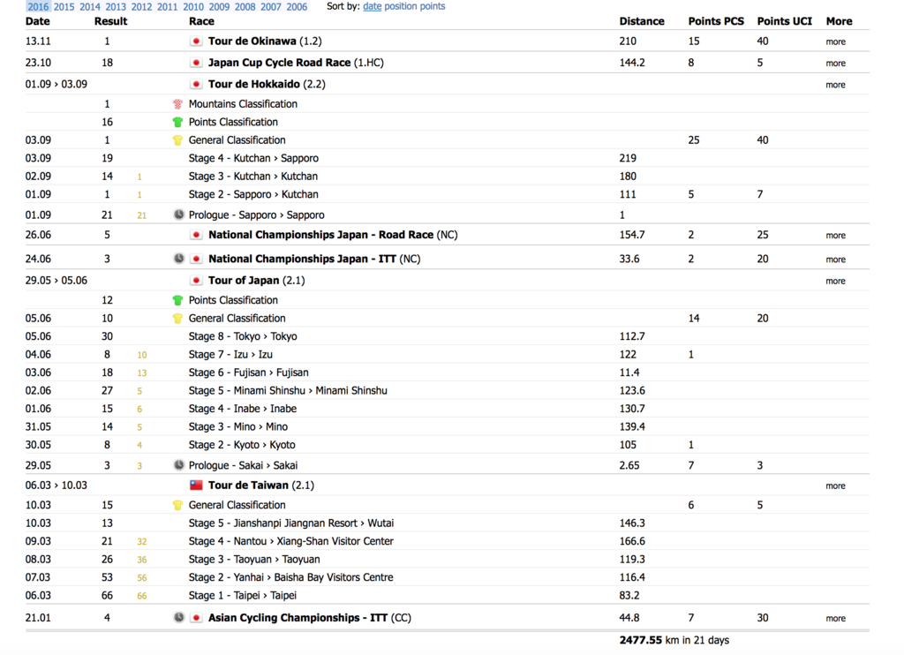Click 'Stage 5 - Minami Shinshu › Minami Shinshu' text
This screenshot has width=904, height=655.
(x=288, y=391)
